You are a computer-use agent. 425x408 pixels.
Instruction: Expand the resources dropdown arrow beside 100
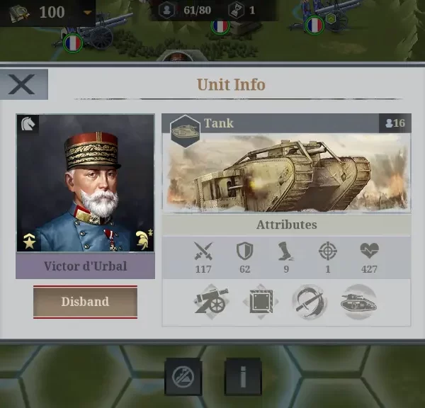(87, 13)
